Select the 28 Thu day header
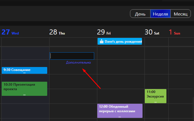This screenshot has width=194, height=121. 57,32
